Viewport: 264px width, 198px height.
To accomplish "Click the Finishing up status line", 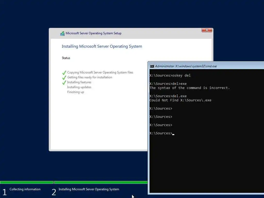I will coord(76,92).
